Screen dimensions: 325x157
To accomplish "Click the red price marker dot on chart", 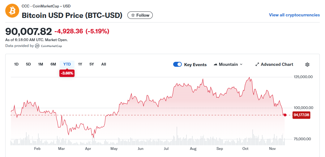I will click(285, 115).
